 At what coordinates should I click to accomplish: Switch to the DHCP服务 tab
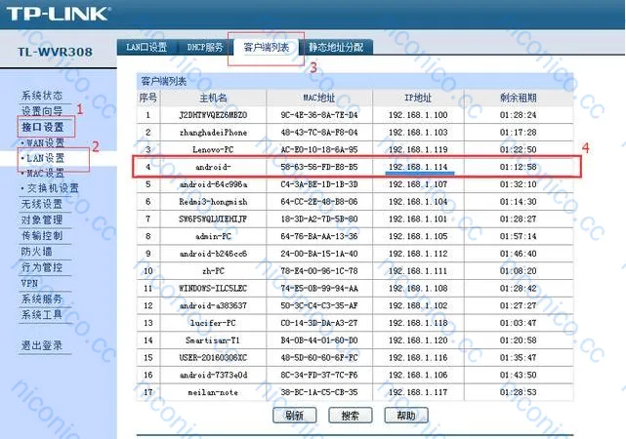tap(205, 48)
